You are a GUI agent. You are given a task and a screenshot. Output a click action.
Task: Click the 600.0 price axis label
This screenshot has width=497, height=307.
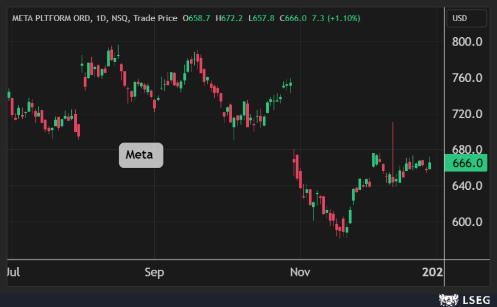coord(466,222)
